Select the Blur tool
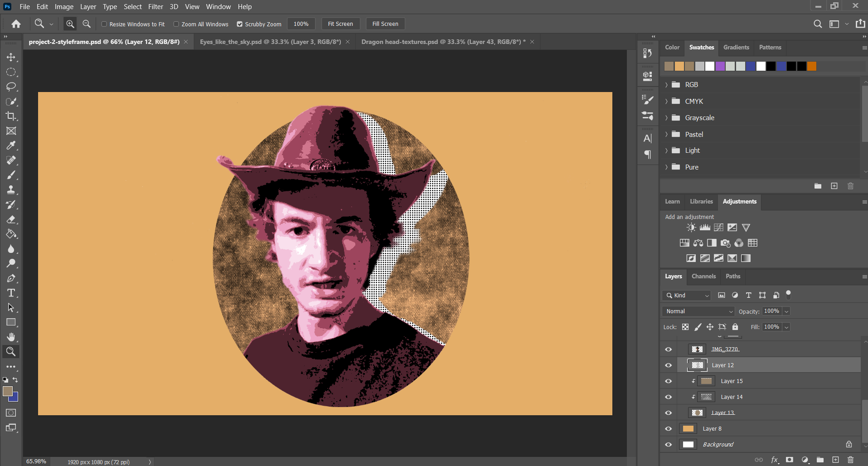The width and height of the screenshot is (868, 466). (11, 249)
